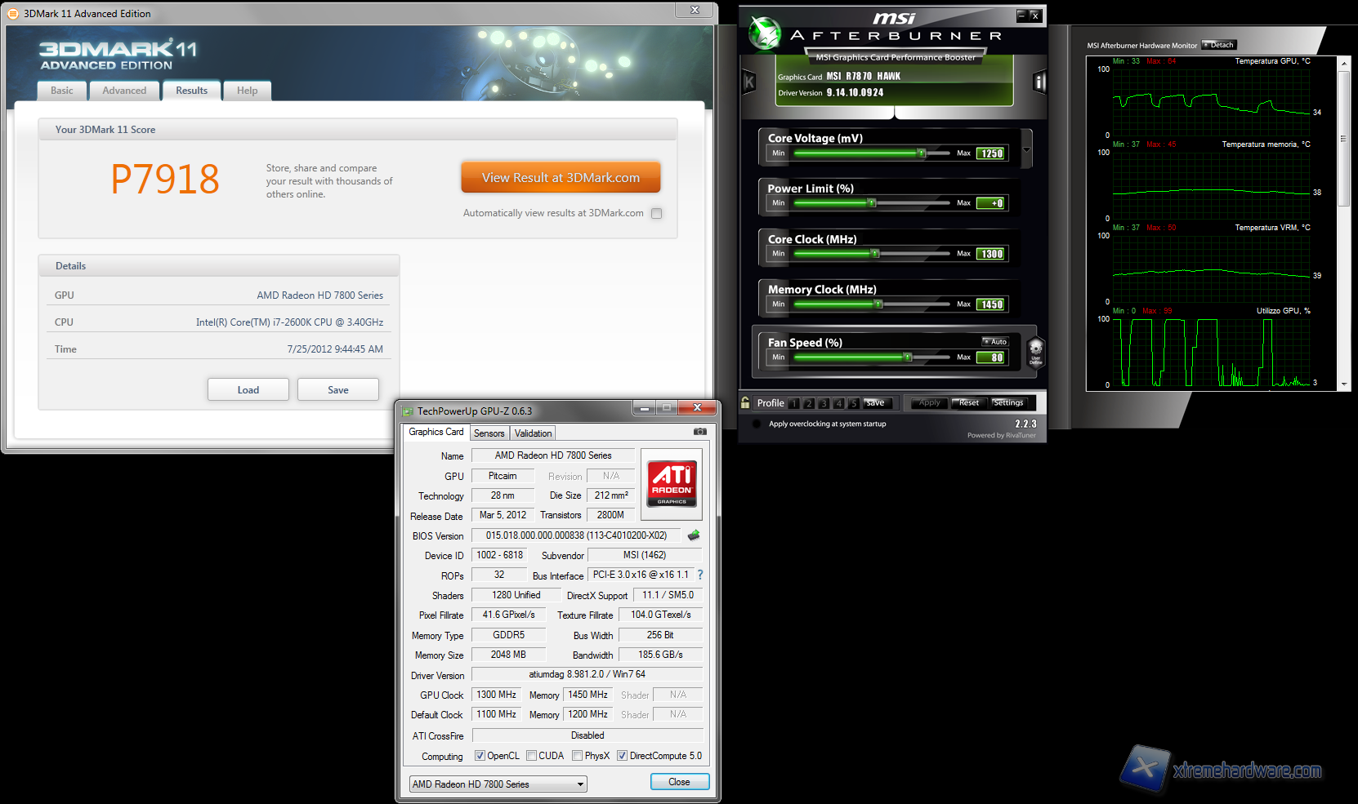Click the BIOS save chip icon

(694, 535)
